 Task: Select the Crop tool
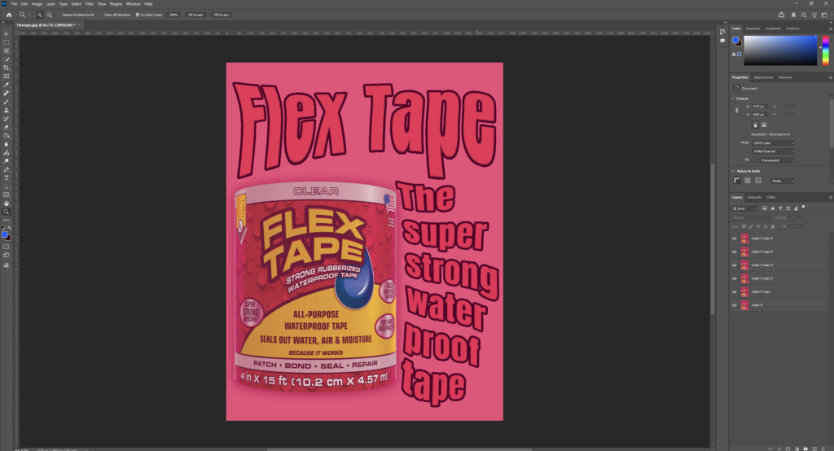(x=7, y=68)
